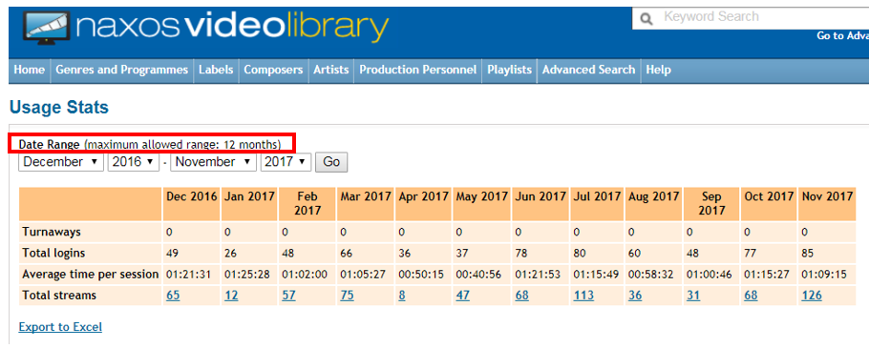Open the Composers menu item
The image size is (869, 348).
273,71
